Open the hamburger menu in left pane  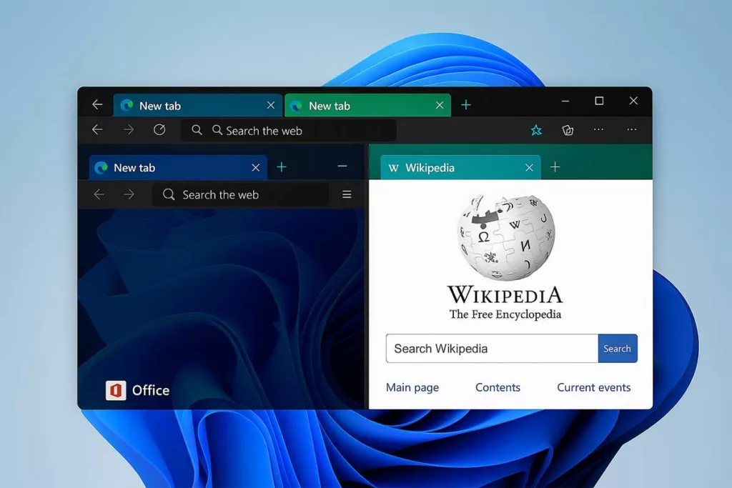[347, 194]
